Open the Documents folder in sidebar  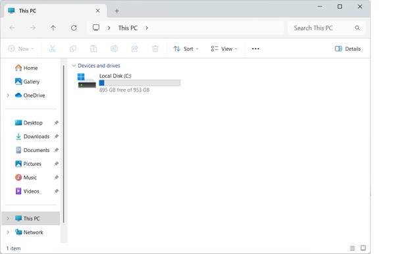pyautogui.click(x=32, y=150)
